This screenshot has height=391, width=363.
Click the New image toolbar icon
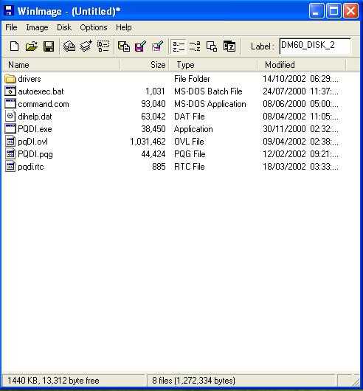pyautogui.click(x=14, y=46)
